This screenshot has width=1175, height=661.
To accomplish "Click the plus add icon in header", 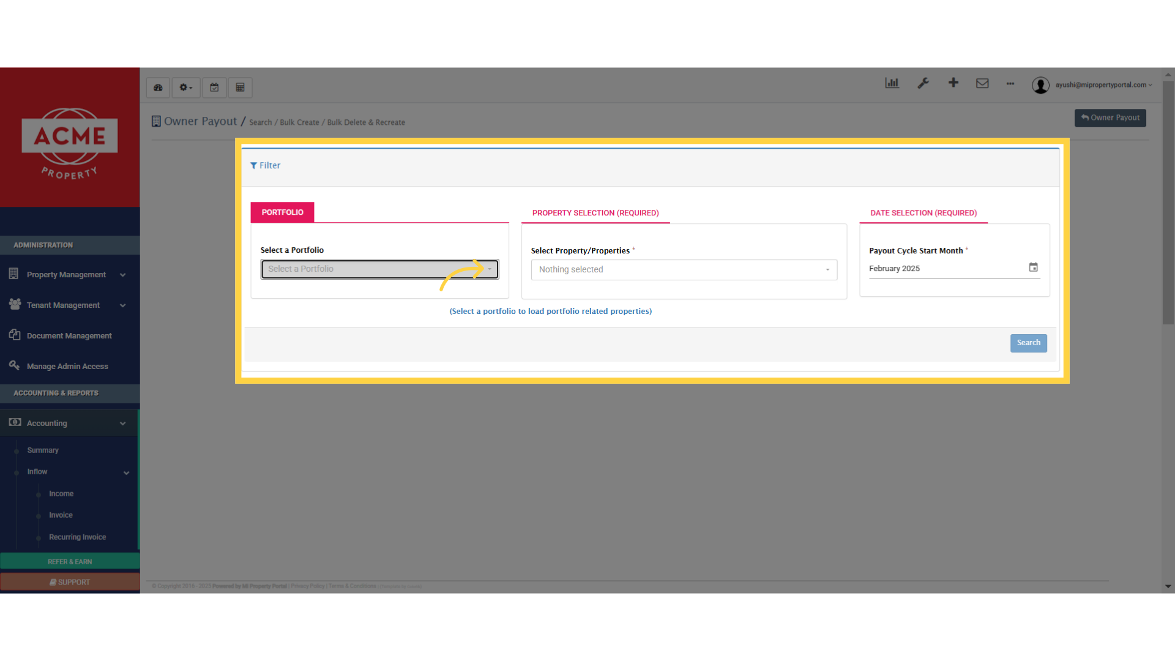I will coord(953,83).
